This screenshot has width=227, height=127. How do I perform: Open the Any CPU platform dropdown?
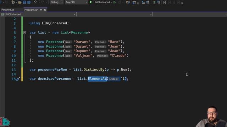(x=76, y=2)
